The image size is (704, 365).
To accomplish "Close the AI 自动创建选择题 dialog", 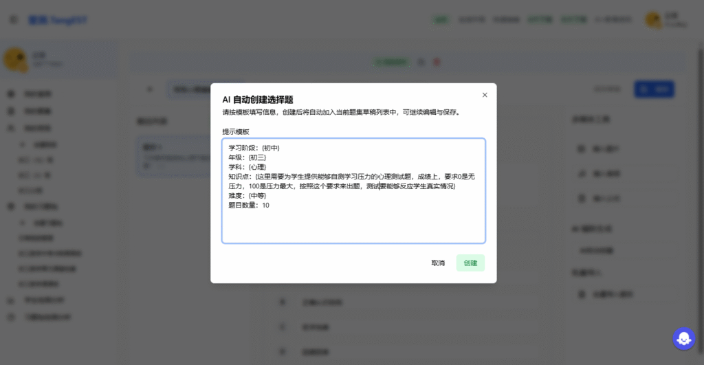I will pos(485,95).
